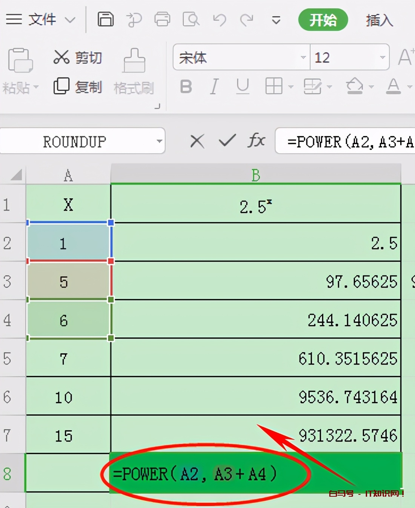This screenshot has width=415, height=508.
Task: Cancel formula entry with X icon
Action: click(x=197, y=141)
